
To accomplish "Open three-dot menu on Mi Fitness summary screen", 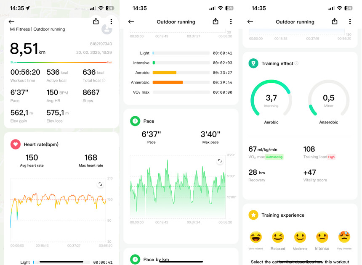I will point(111,21).
